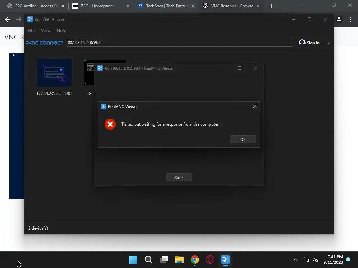Open Opera browser from the taskbar
Screen dimensions: 358x268
point(210,260)
